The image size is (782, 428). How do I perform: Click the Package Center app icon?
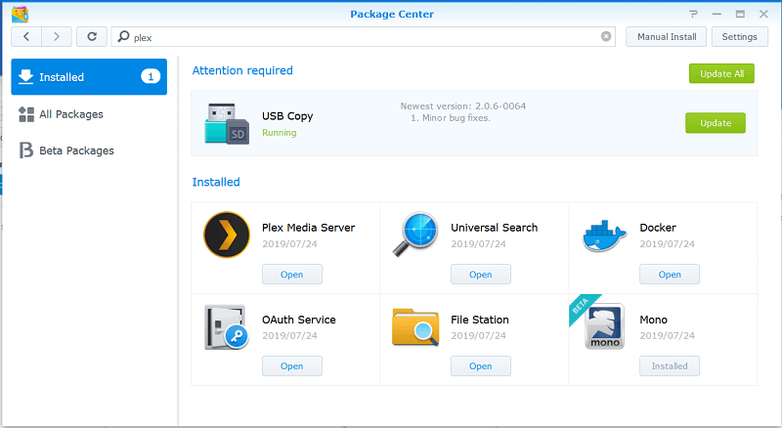[20, 15]
